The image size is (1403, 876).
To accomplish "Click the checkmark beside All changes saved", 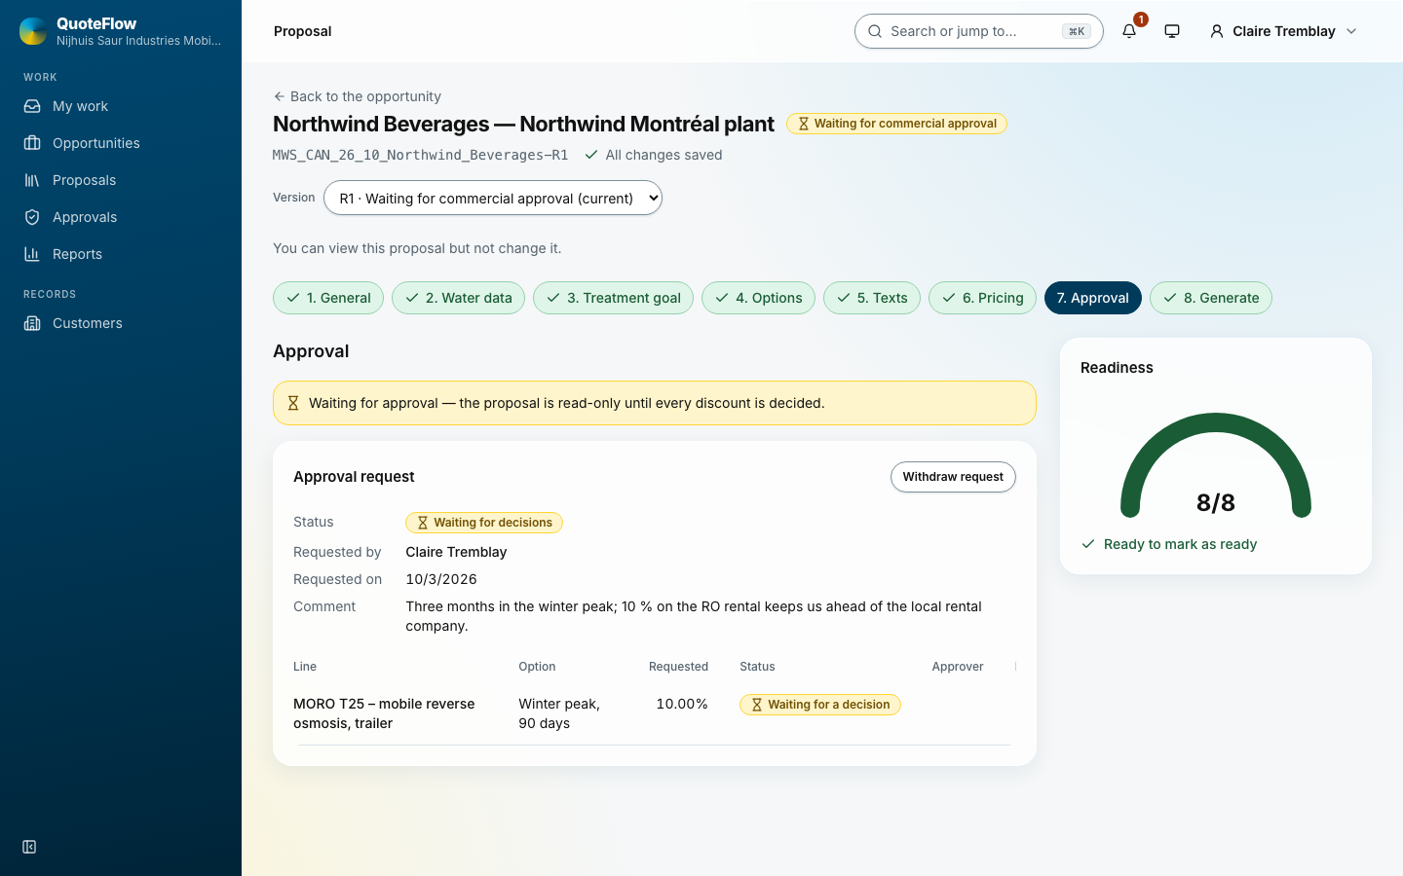I will pyautogui.click(x=591, y=155).
